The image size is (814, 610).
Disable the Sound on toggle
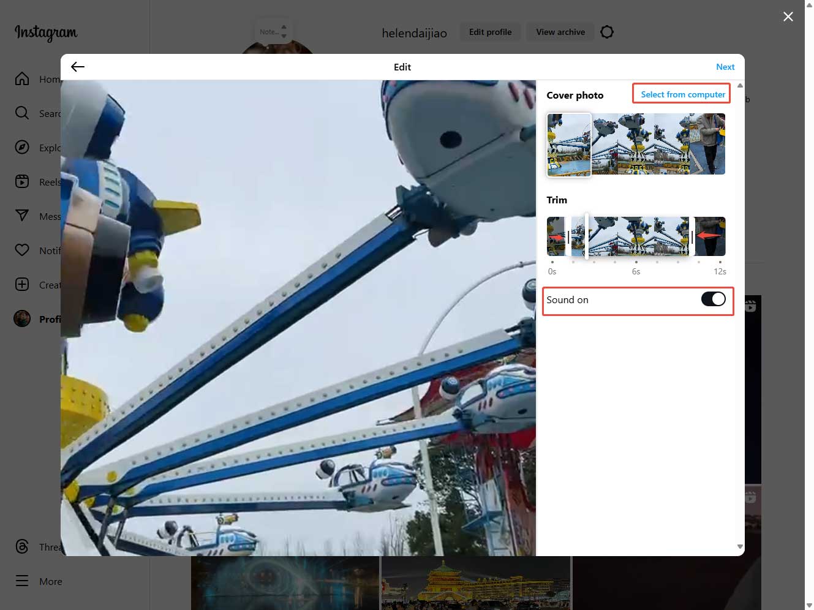coord(714,299)
